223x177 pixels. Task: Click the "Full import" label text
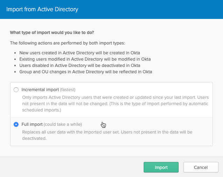tap(32, 124)
